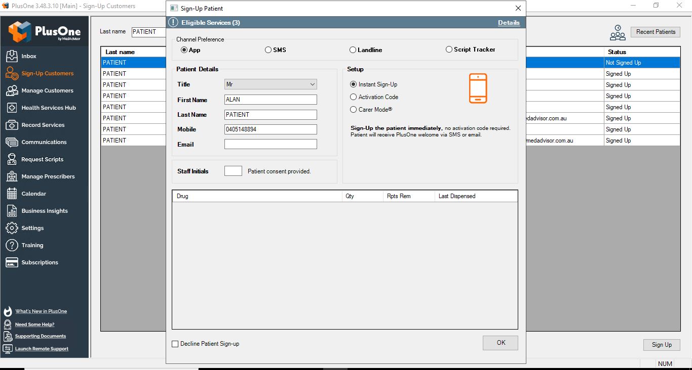Open the Launch Remote Support link
The image size is (692, 370).
pos(42,349)
